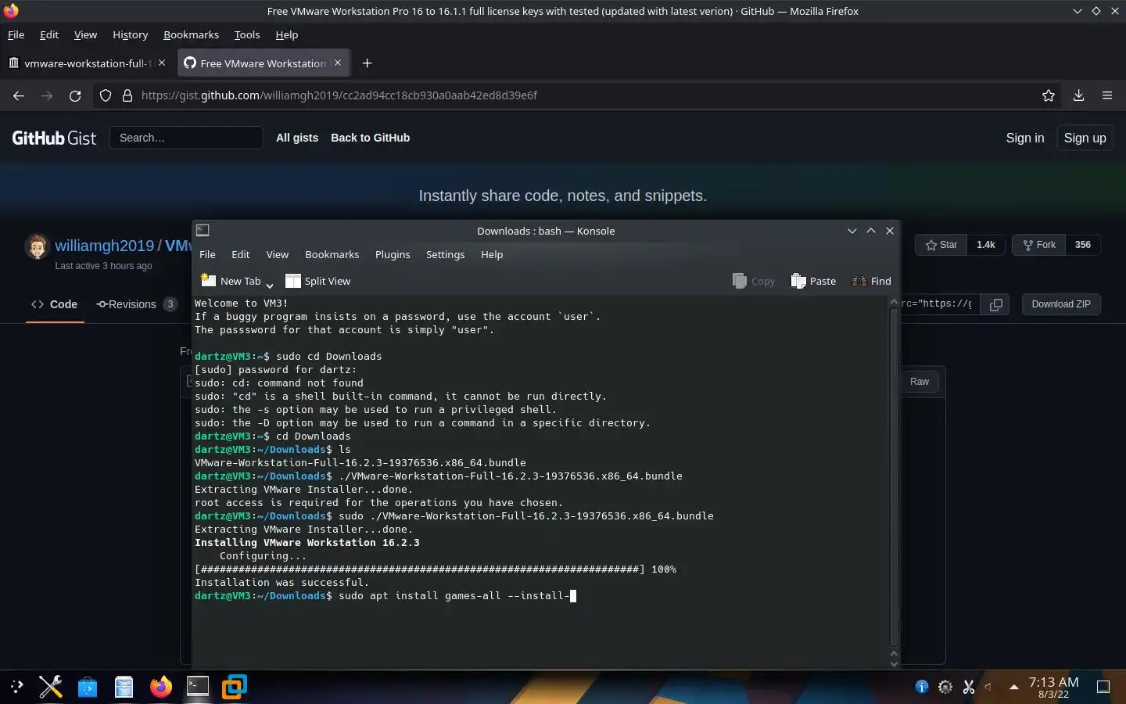
Task: Open Firefox tracking protection shield
Action: (x=106, y=95)
